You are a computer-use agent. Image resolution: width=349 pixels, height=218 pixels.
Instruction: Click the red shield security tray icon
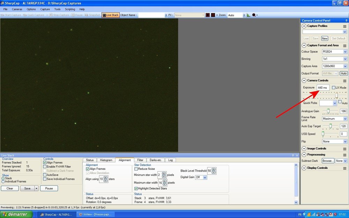335,215
